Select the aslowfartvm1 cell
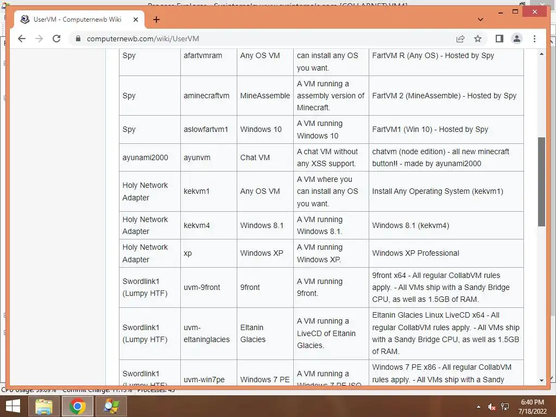The image size is (556, 417). click(x=208, y=129)
